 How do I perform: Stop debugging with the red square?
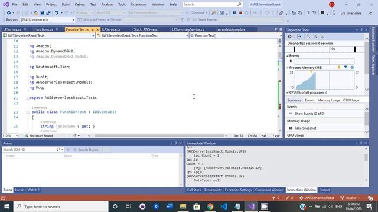[x=240, y=13]
